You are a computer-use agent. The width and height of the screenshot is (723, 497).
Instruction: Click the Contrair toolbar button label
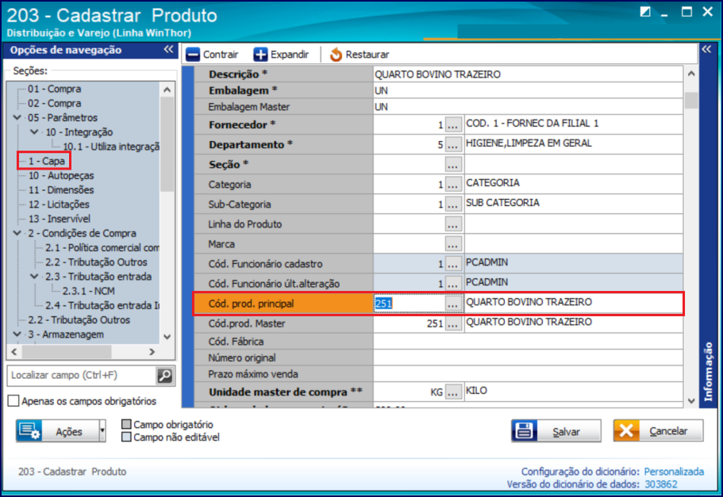click(x=221, y=55)
